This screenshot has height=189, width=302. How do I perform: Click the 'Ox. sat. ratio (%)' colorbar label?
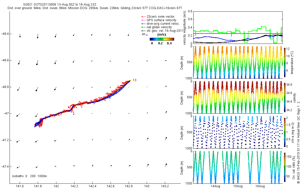pyautogui.click(x=294, y=167)
